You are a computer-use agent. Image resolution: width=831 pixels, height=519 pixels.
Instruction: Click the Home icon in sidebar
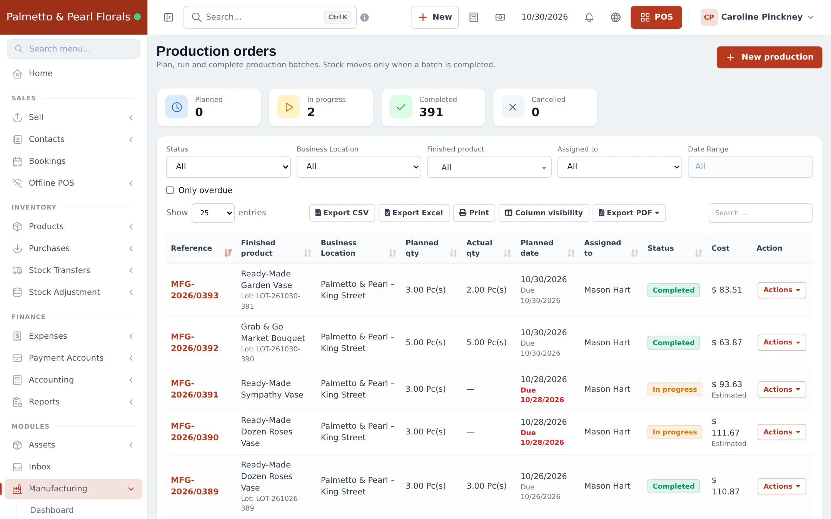17,73
